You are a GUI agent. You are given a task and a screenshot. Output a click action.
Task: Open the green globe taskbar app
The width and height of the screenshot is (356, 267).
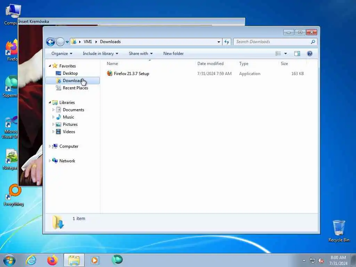click(117, 260)
